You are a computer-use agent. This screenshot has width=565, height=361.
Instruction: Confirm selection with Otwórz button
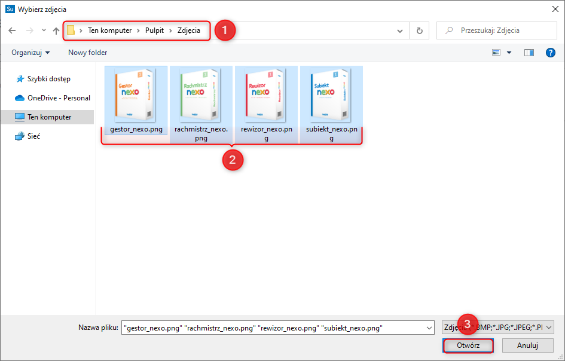pos(468,345)
